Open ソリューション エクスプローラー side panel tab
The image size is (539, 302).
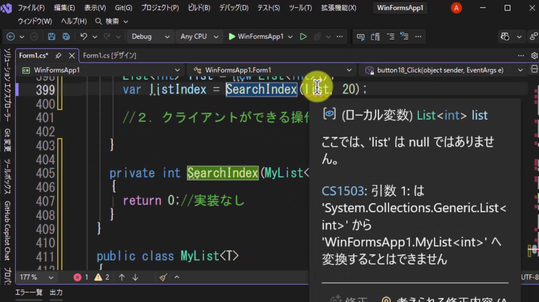pos(8,85)
